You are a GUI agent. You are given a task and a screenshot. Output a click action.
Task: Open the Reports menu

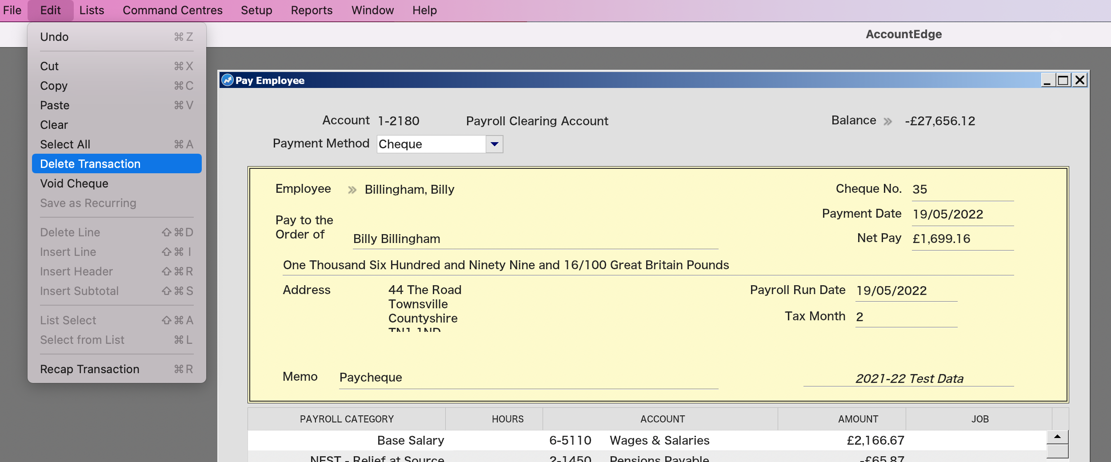[x=312, y=10]
